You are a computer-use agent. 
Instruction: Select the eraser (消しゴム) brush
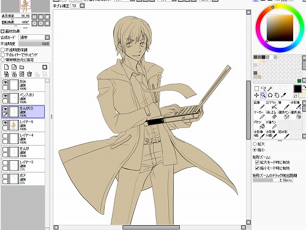pos(271,115)
